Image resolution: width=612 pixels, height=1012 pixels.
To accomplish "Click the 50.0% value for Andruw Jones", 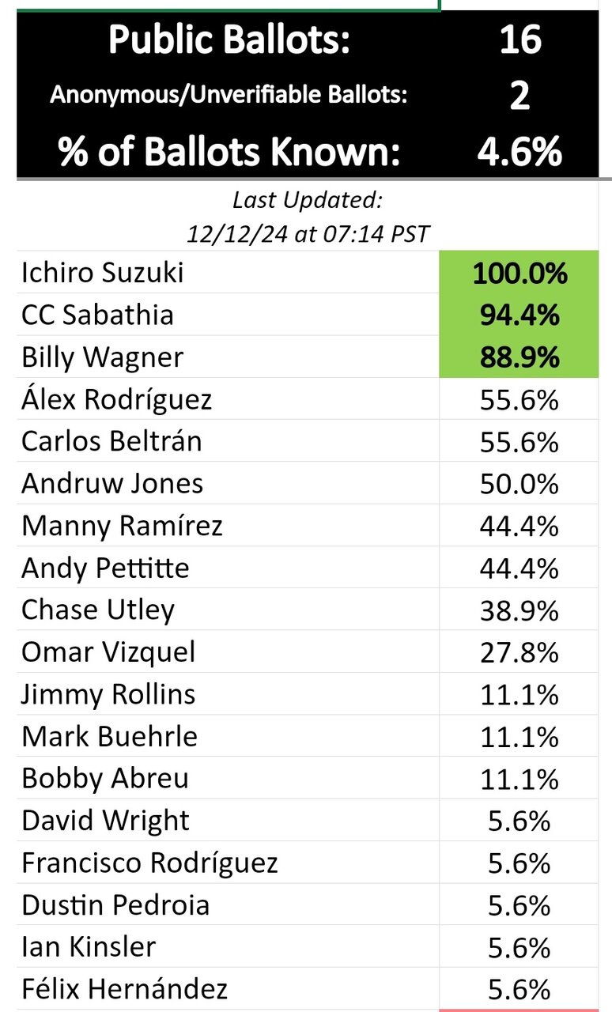I will tap(519, 483).
